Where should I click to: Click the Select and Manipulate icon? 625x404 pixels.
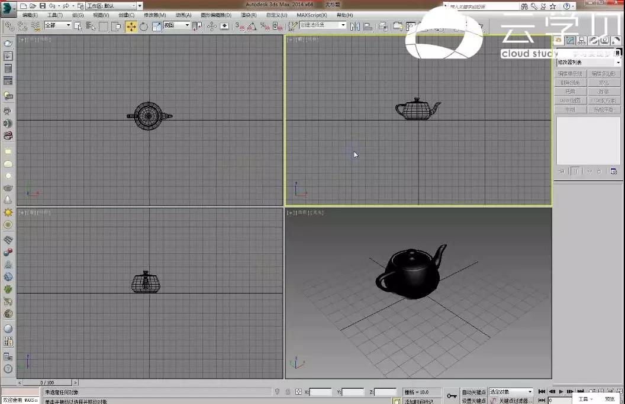pos(211,27)
